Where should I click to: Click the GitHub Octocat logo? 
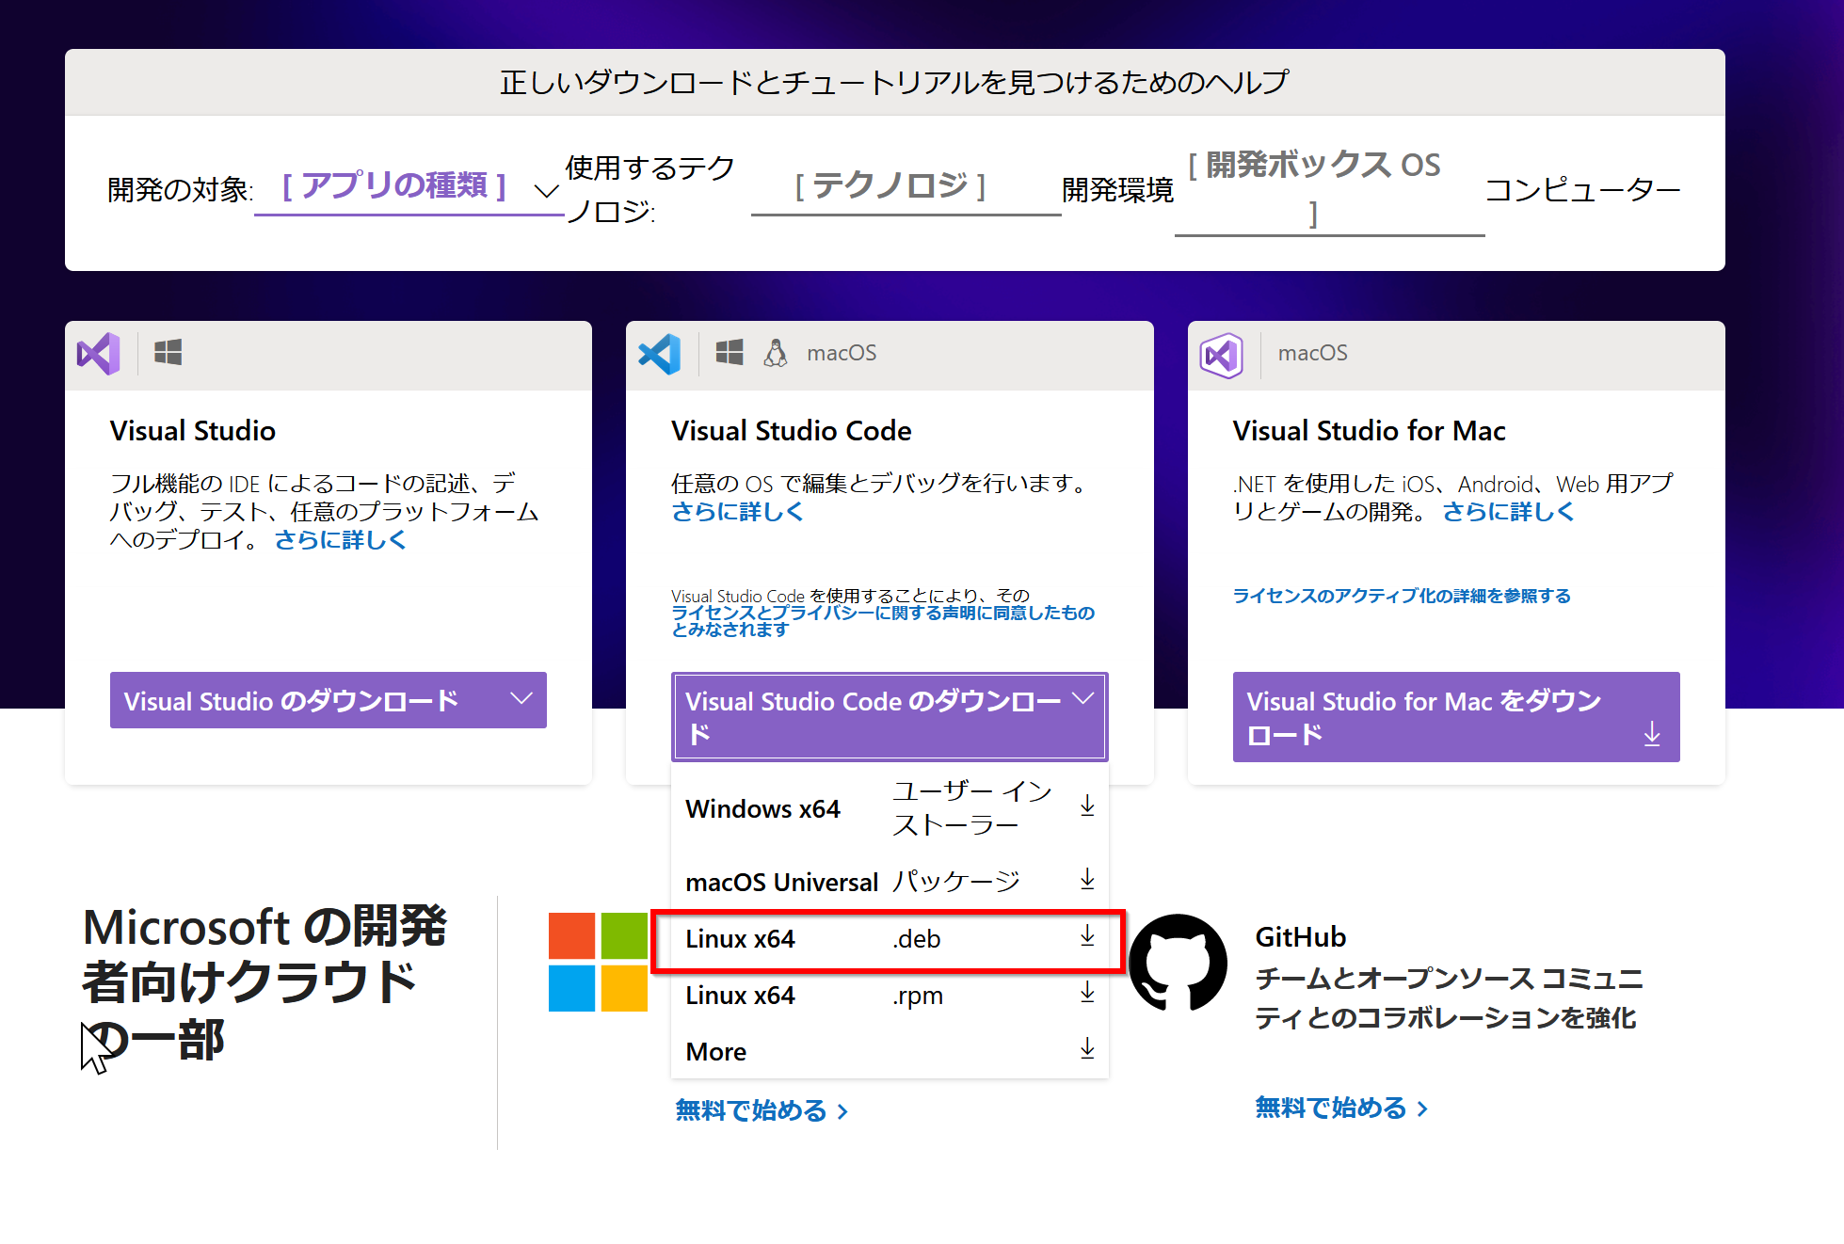pyautogui.click(x=1178, y=962)
